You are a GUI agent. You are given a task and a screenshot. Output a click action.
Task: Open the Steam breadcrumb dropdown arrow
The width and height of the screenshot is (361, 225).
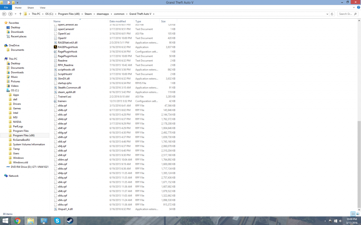pos(93,14)
